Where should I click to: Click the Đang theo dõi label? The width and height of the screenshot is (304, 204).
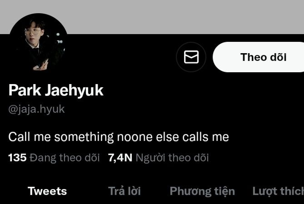65,158
